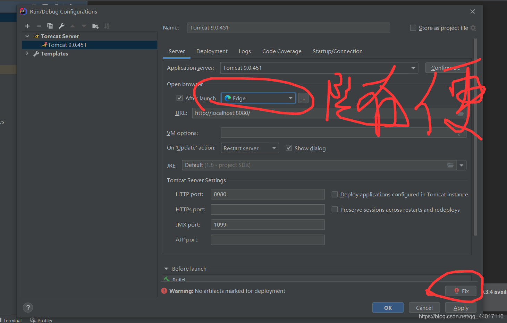
Task: Enable Store as project file
Action: click(413, 28)
